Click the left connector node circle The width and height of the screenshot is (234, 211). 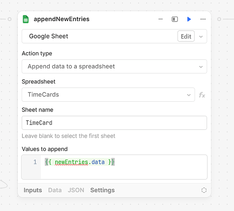(x=10, y=19)
